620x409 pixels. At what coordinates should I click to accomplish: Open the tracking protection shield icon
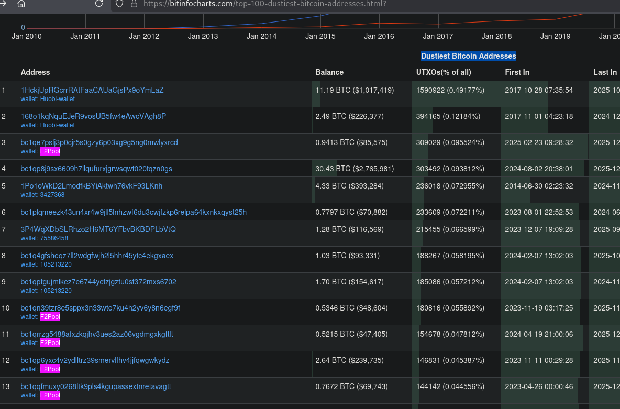[x=119, y=4]
